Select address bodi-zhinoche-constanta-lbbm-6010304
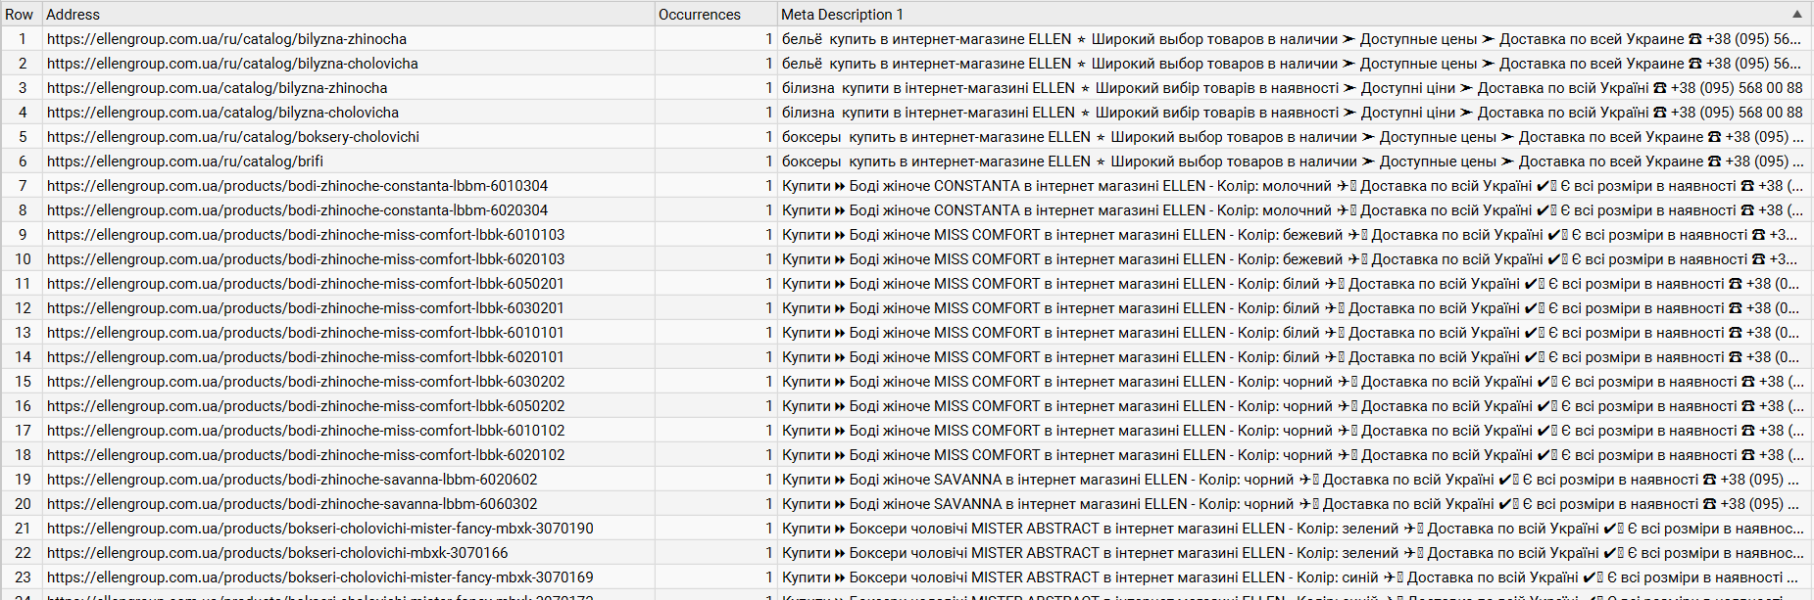Image resolution: width=1814 pixels, height=600 pixels. point(349,186)
